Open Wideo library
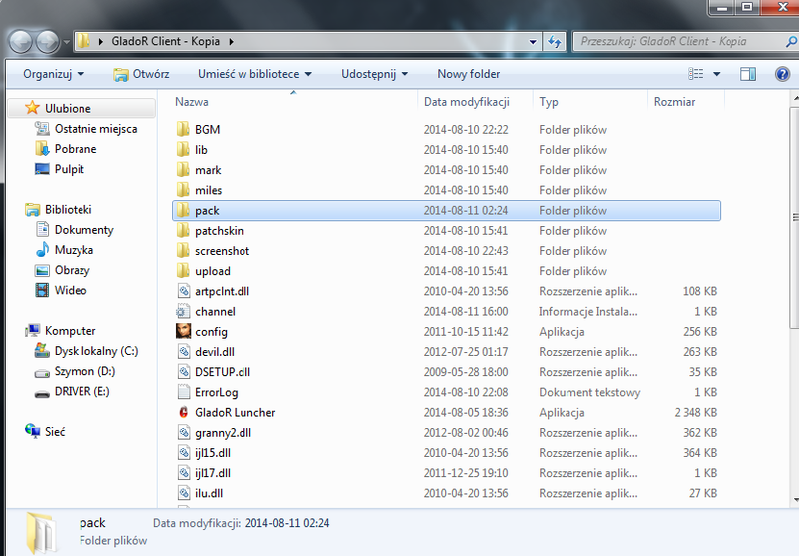This screenshot has height=556, width=799. [x=70, y=291]
